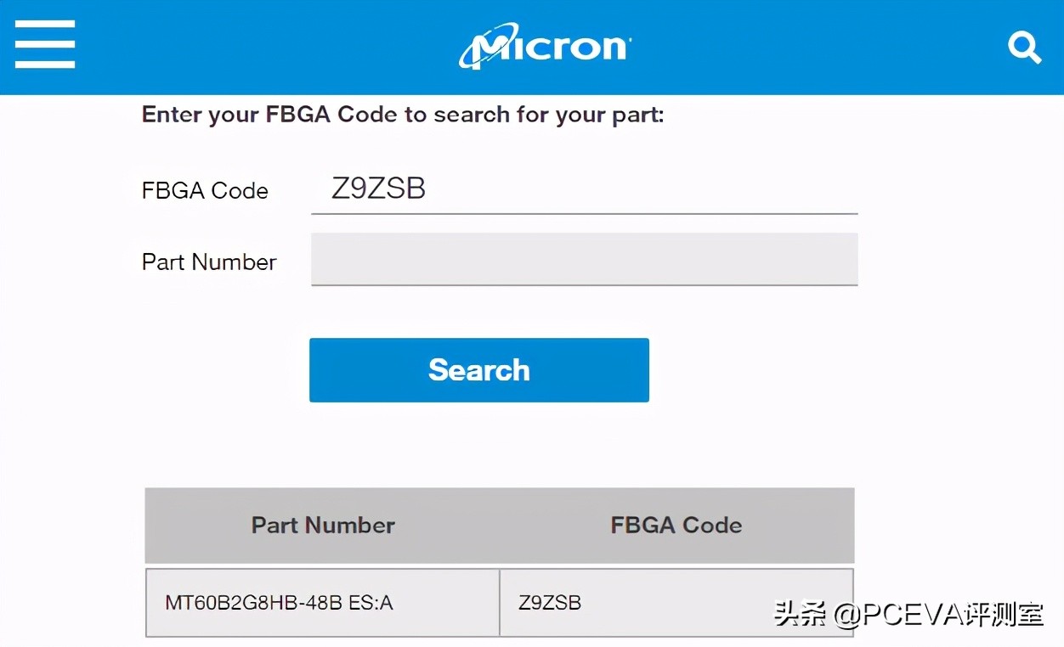Click blue header bar left of the logo

pyautogui.click(x=255, y=47)
